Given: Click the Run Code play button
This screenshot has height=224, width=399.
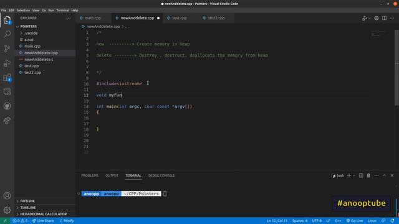Looking at the screenshot, I should [365, 18].
